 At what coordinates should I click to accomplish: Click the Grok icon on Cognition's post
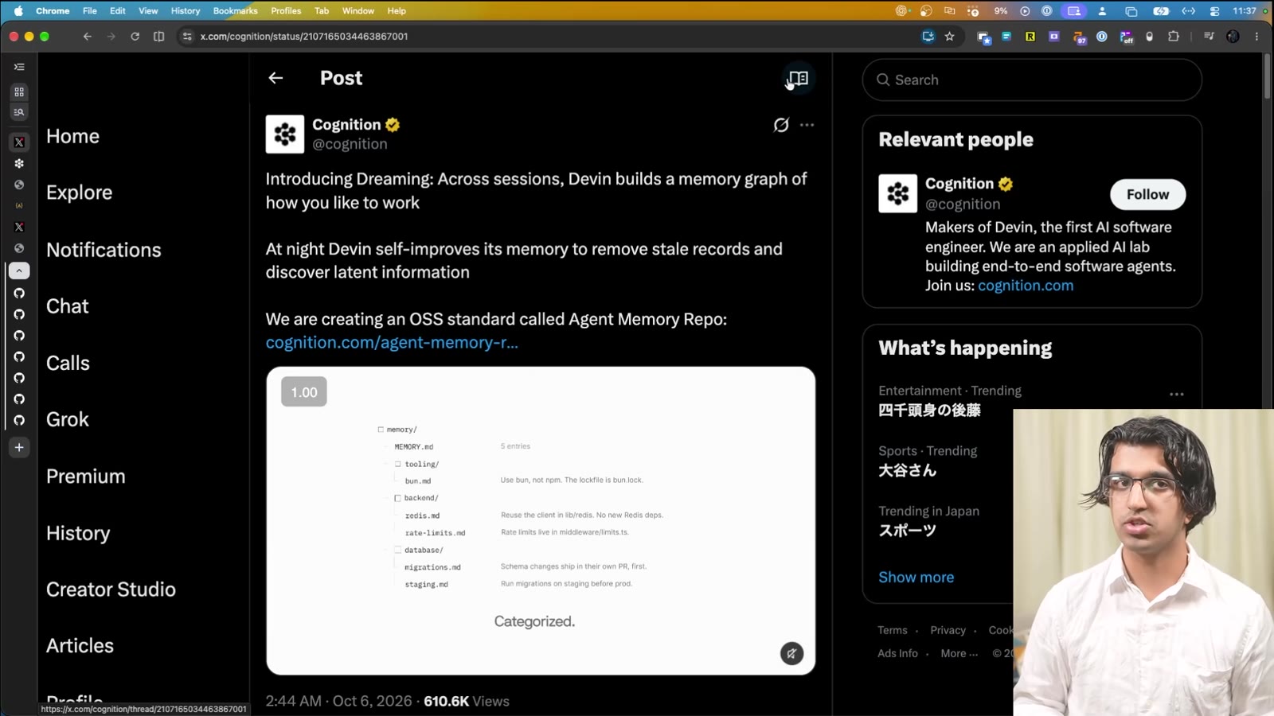pos(781,125)
